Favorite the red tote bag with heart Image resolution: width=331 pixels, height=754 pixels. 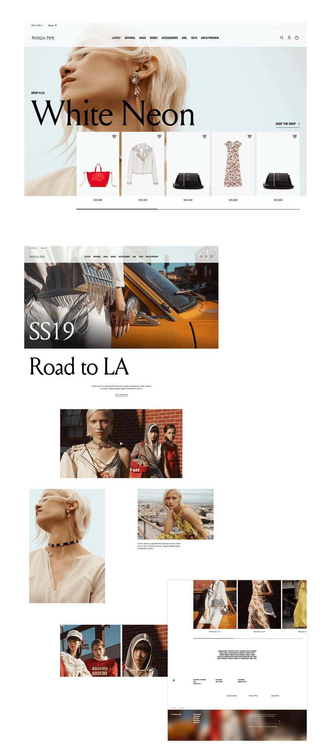114,136
